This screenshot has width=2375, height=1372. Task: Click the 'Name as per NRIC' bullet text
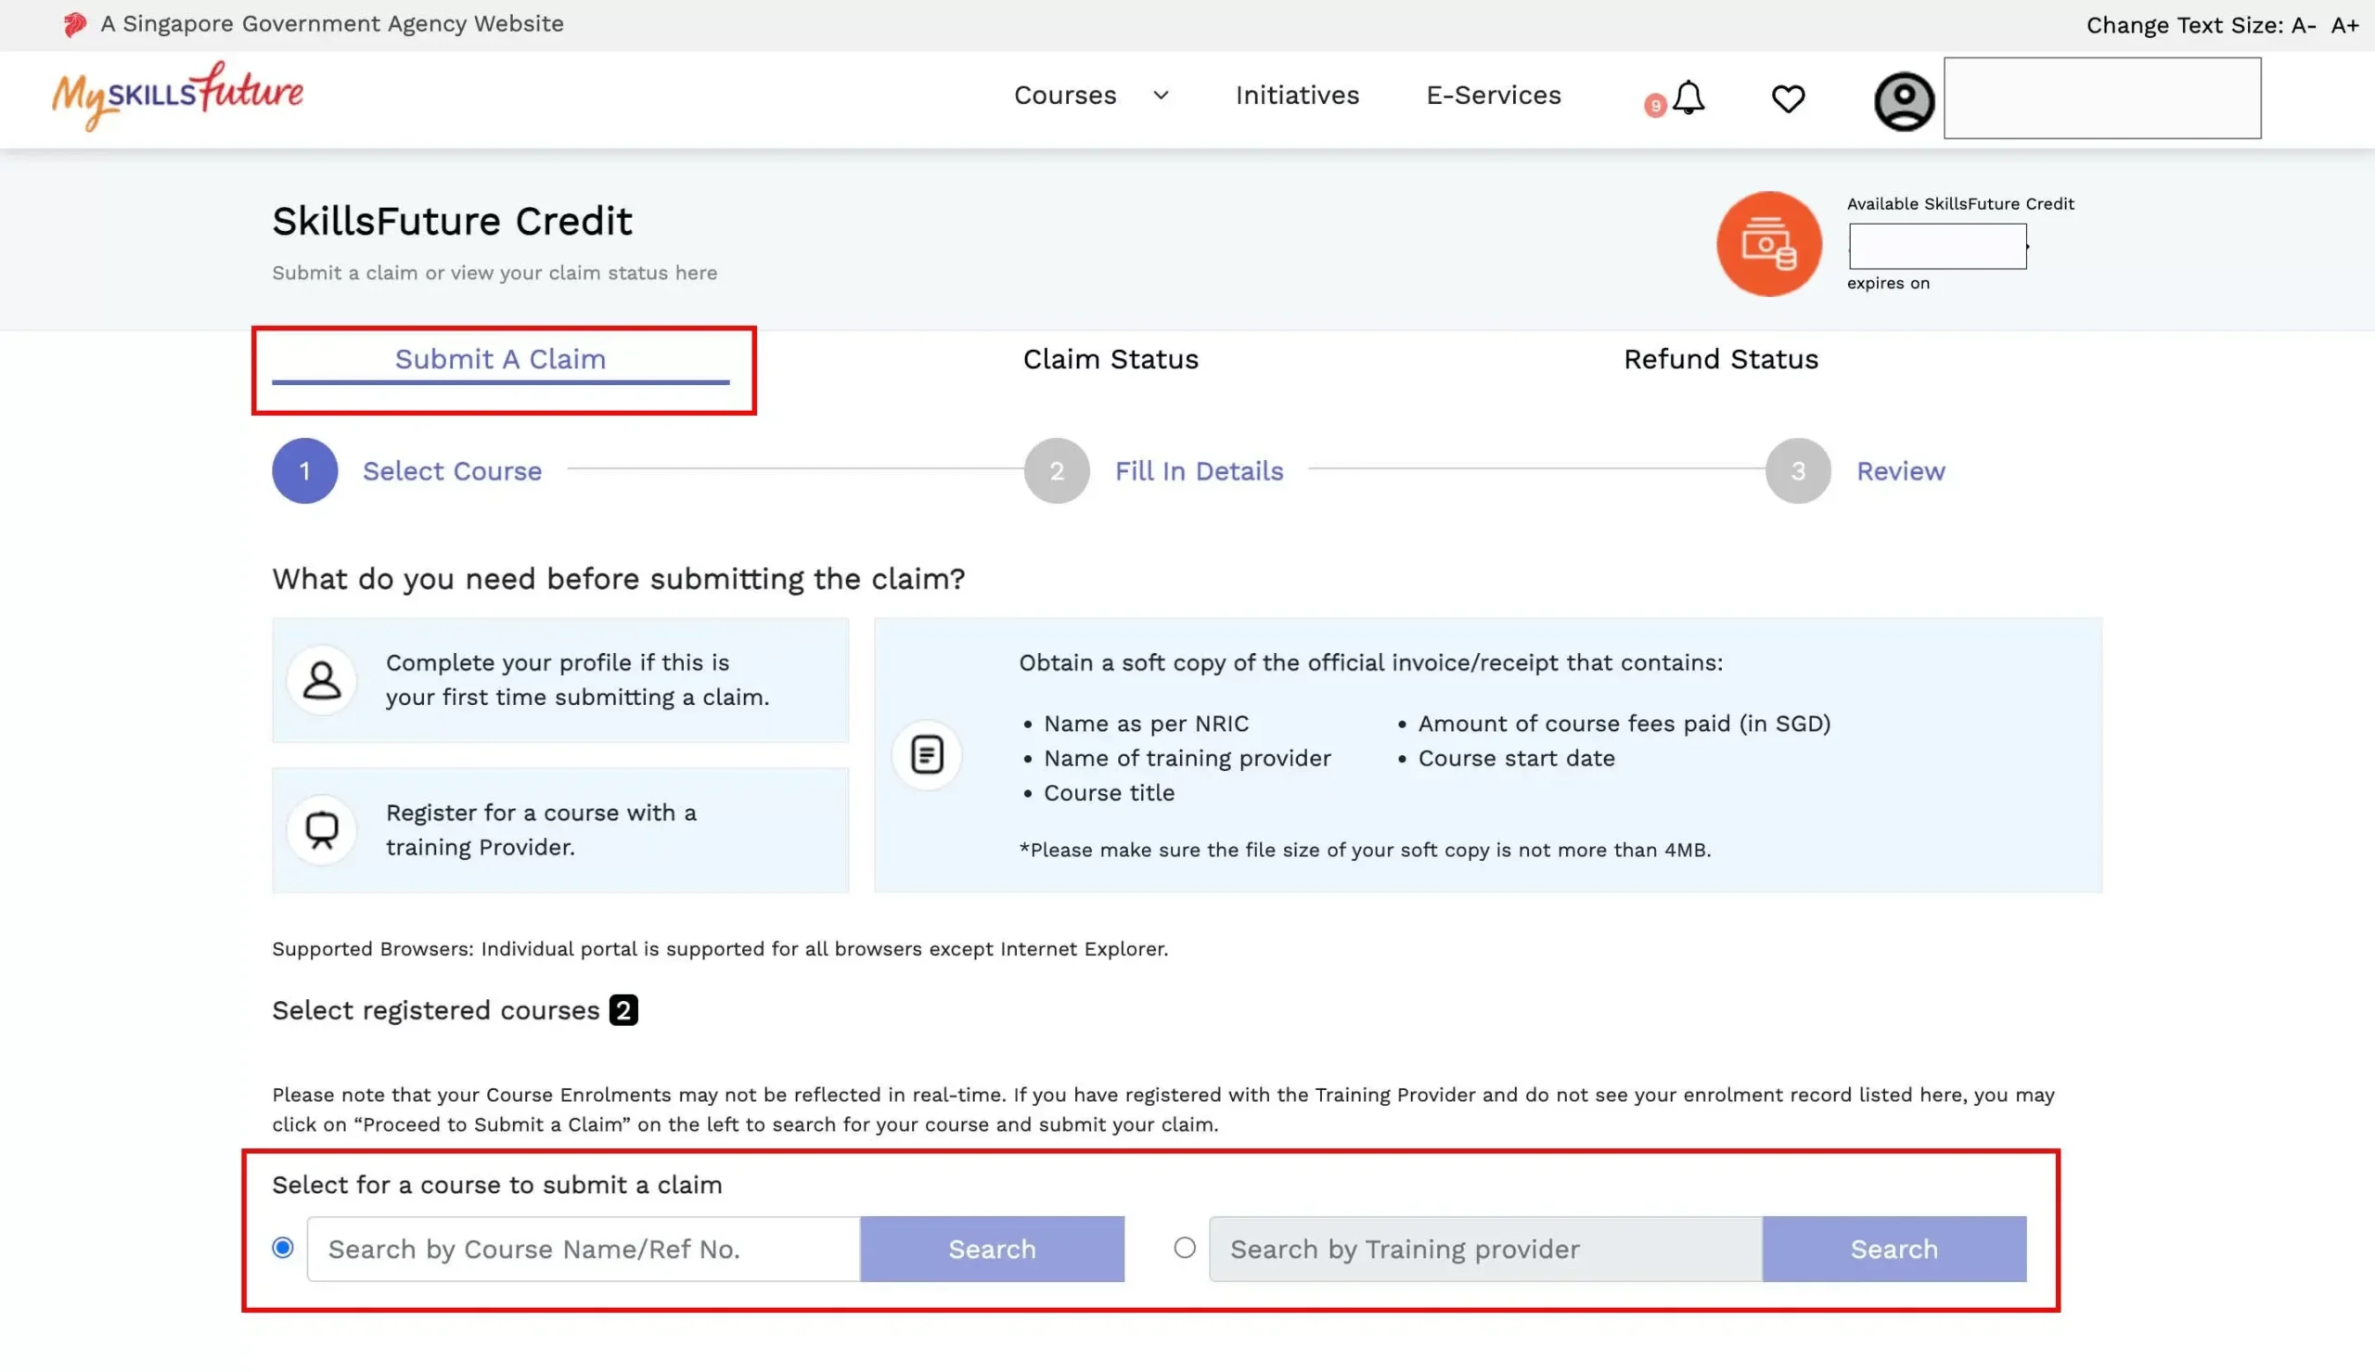[x=1146, y=724]
